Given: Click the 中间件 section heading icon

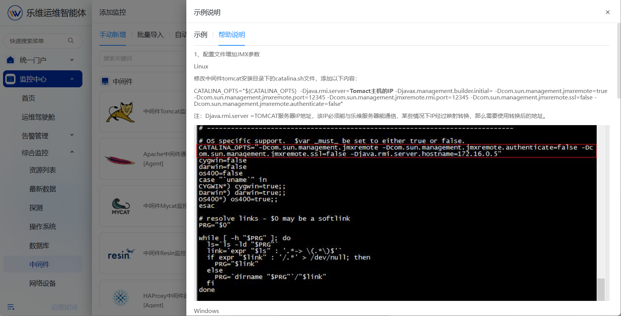Looking at the screenshot, I should pyautogui.click(x=105, y=81).
